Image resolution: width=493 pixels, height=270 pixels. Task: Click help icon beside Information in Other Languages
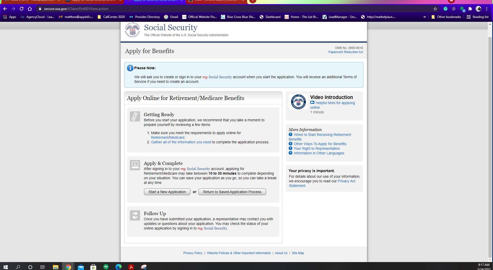[x=291, y=153]
